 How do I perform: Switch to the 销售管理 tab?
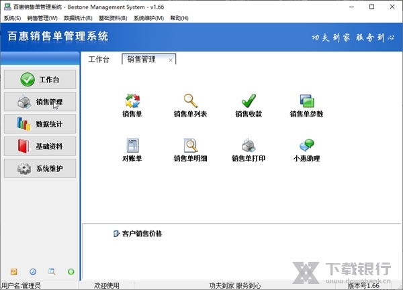(x=149, y=59)
